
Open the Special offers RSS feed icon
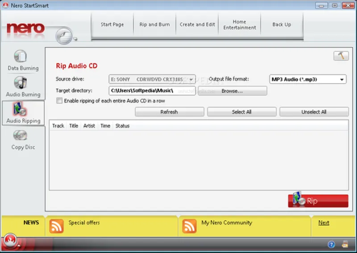point(56,226)
